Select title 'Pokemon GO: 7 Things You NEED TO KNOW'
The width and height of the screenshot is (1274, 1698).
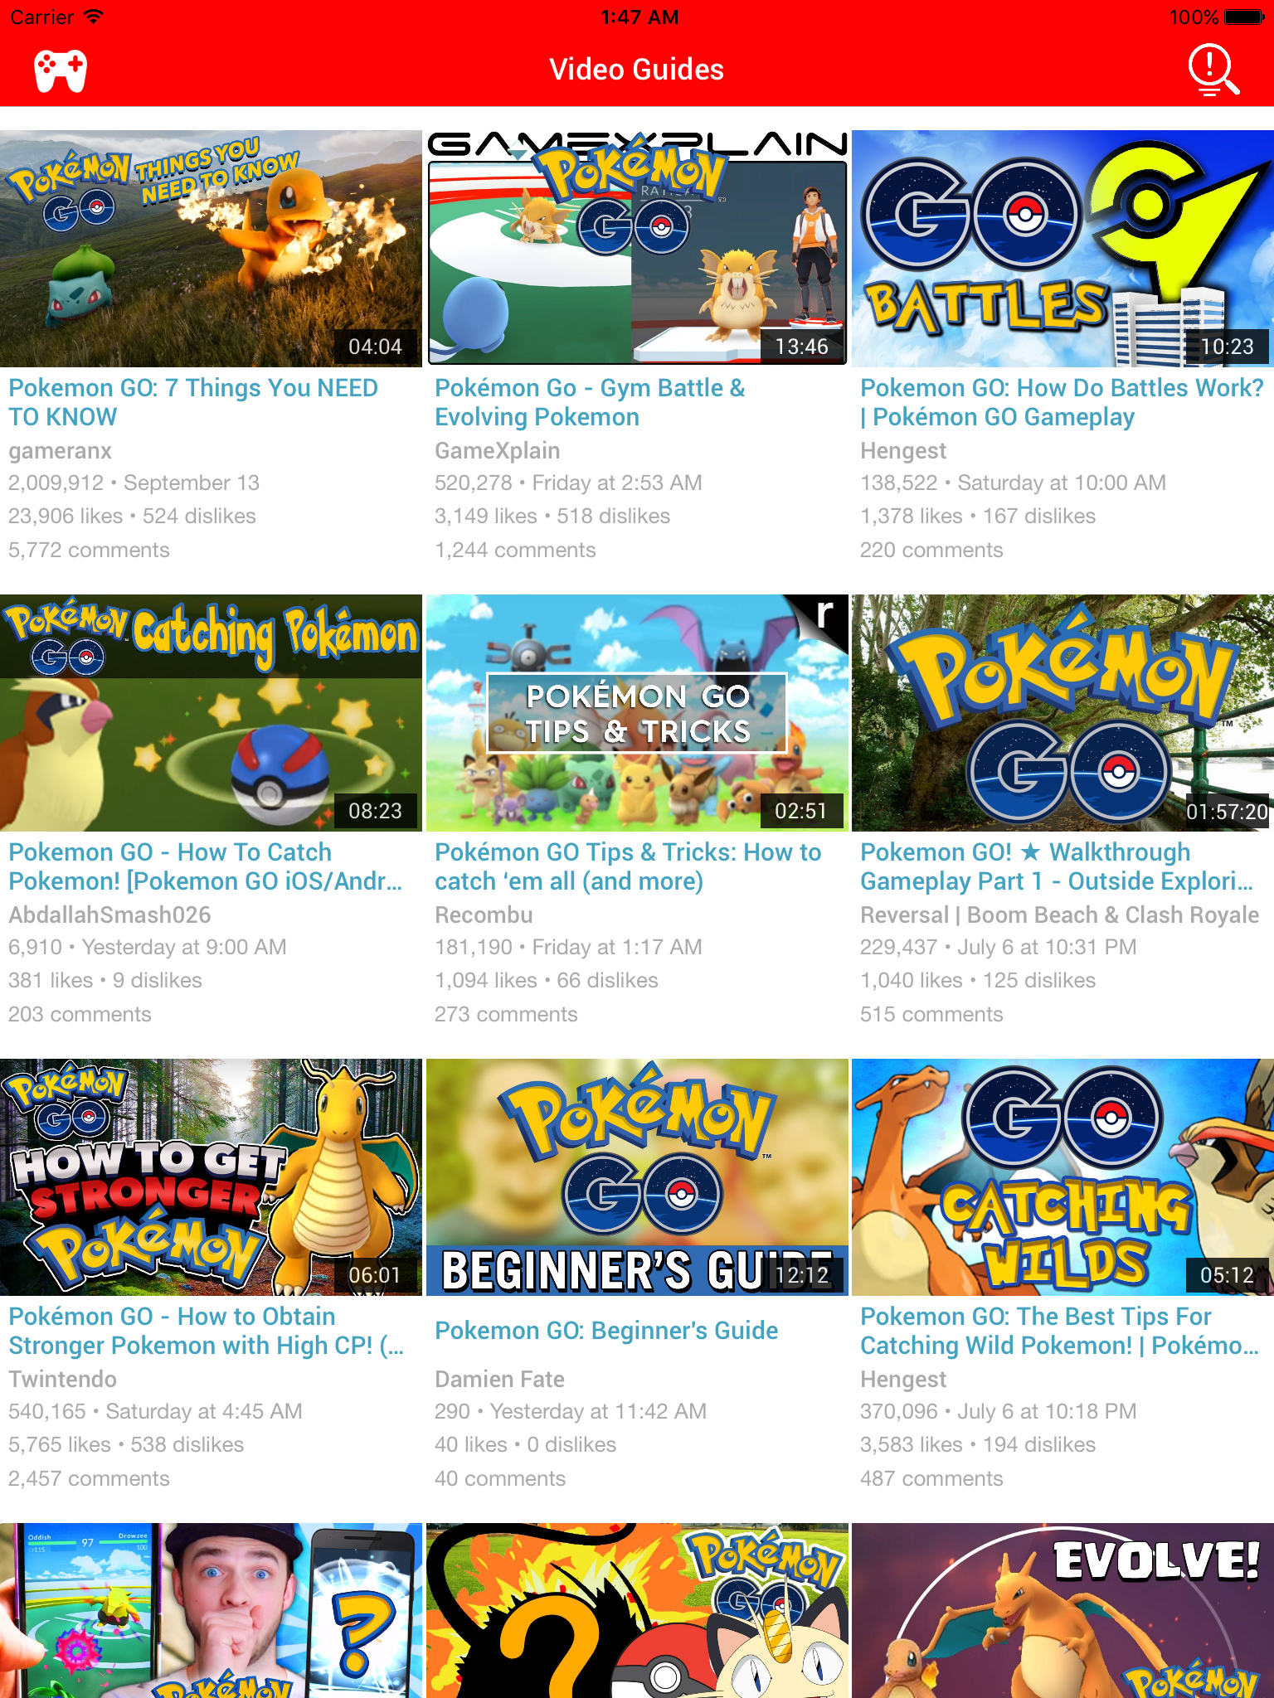(193, 402)
